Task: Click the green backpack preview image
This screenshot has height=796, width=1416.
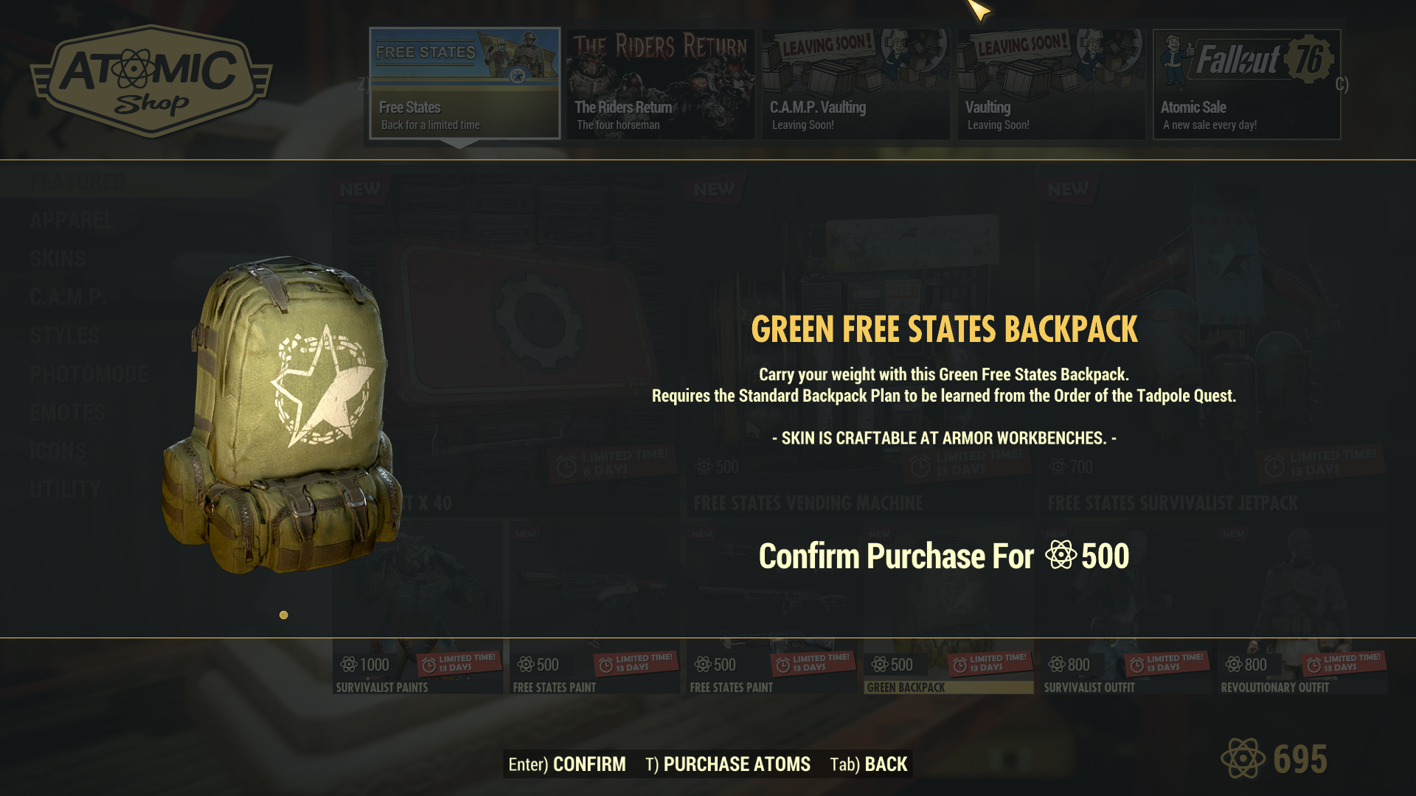Action: pos(282,415)
